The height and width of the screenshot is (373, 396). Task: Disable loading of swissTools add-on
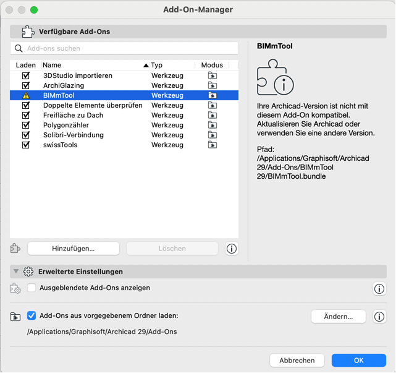pos(26,145)
